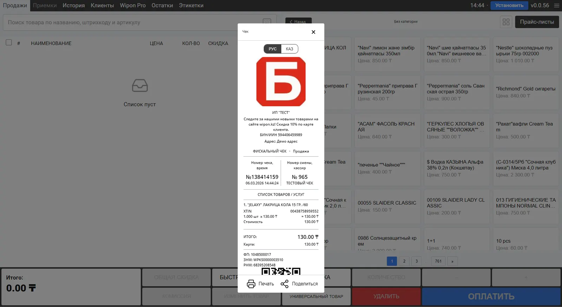Viewport: 562px width, 307px height.
Task: Click the share icon in receipt dialog
Action: [285, 284]
